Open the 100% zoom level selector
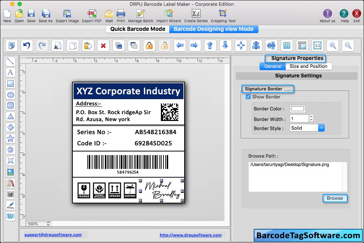Image resolution: width=364 pixels, height=243 pixels. (x=38, y=223)
